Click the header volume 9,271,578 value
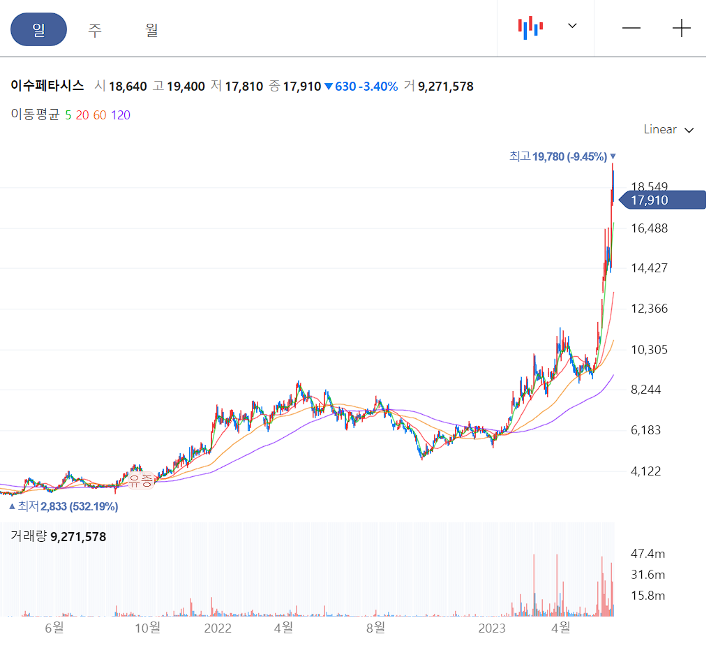711x648 pixels. pyautogui.click(x=446, y=86)
